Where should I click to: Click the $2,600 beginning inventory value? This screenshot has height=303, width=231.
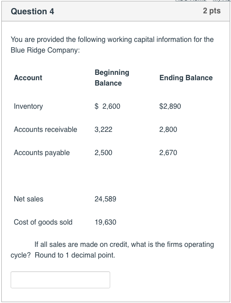[x=108, y=106]
